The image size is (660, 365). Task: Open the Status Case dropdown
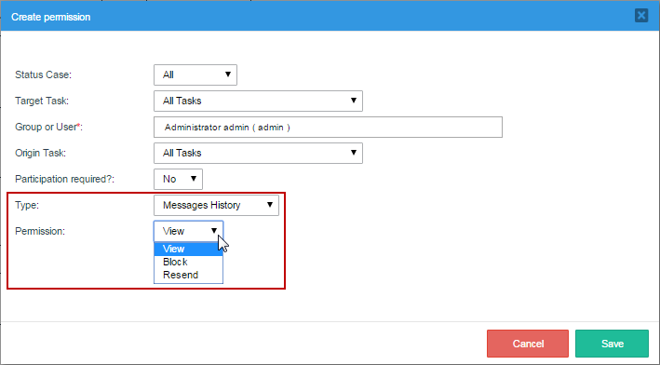[195, 74]
